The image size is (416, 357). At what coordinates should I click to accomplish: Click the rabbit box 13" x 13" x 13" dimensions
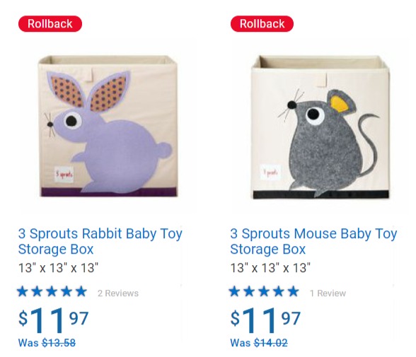point(58,268)
